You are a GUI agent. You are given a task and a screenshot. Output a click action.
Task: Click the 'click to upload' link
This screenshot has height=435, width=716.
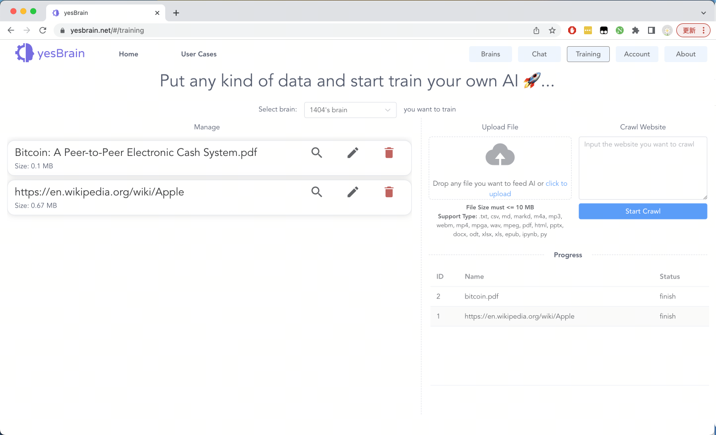(528, 189)
